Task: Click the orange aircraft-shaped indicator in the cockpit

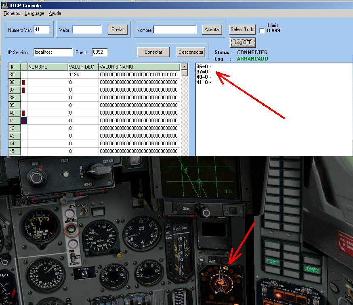Action: (x=221, y=282)
